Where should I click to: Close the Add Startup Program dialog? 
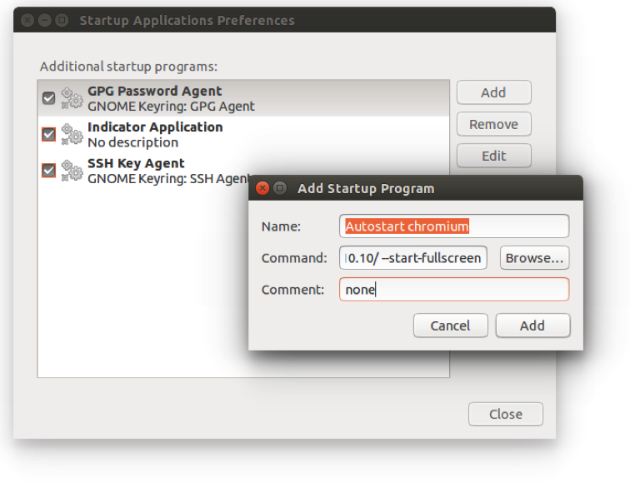(x=263, y=188)
